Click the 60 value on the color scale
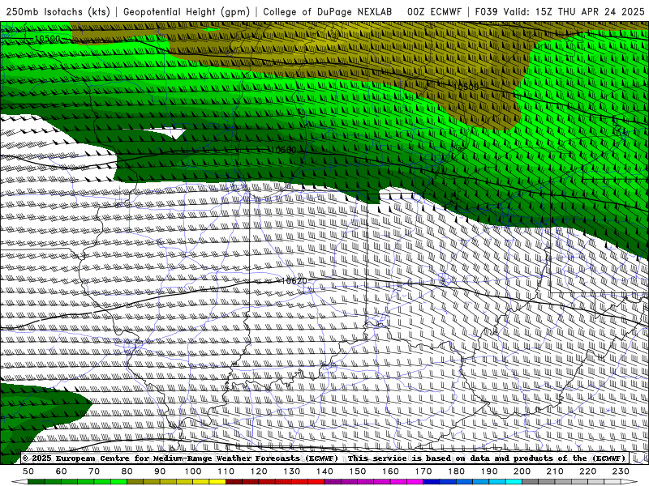Image resolution: width=649 pixels, height=486 pixels. pos(62,471)
